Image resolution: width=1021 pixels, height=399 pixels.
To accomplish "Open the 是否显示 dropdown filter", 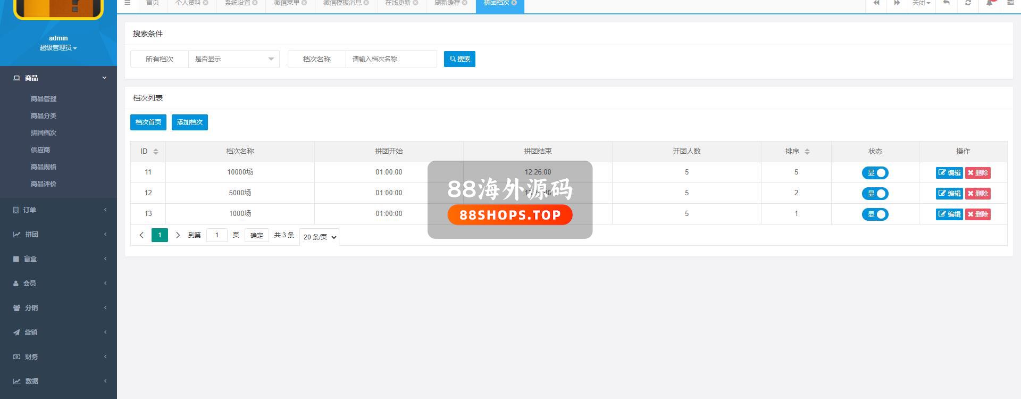I will [x=234, y=59].
